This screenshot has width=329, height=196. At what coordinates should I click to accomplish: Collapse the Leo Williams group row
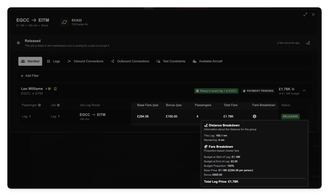pos(304,91)
